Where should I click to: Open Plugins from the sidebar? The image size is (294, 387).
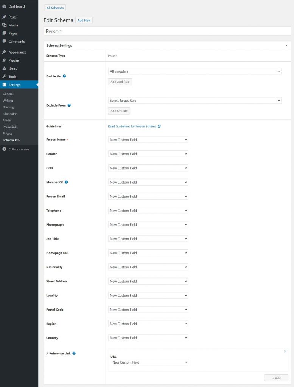coord(14,60)
